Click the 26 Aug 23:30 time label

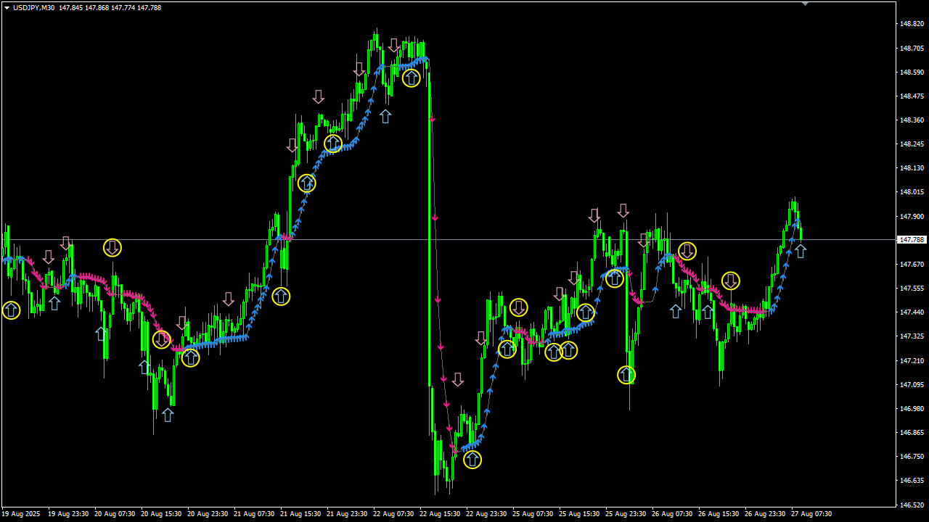[x=765, y=514]
